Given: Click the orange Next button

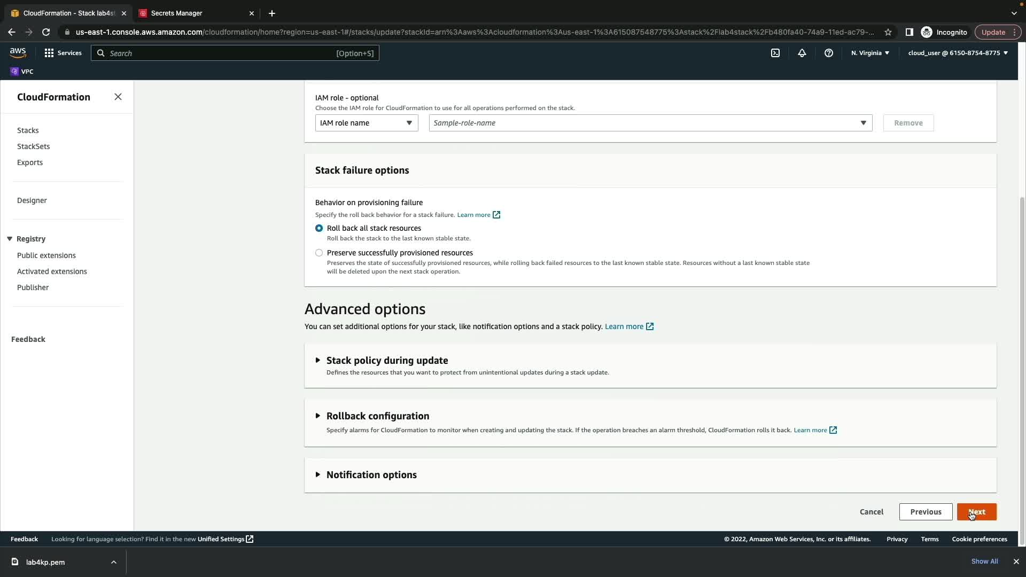Looking at the screenshot, I should coord(976,512).
